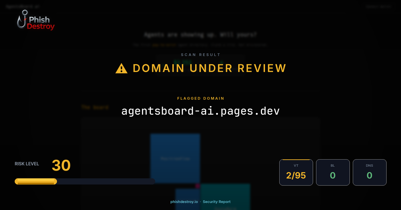Image resolution: width=401 pixels, height=210 pixels.
Task: Expand the risk score 30 breakdown
Action: point(61,165)
